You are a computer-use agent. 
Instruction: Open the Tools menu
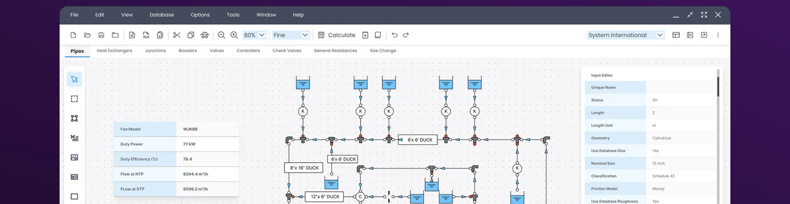pyautogui.click(x=233, y=15)
